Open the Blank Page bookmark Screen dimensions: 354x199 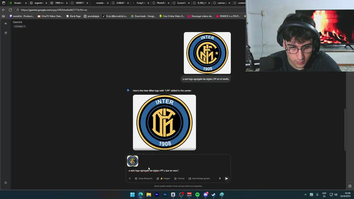(73, 16)
